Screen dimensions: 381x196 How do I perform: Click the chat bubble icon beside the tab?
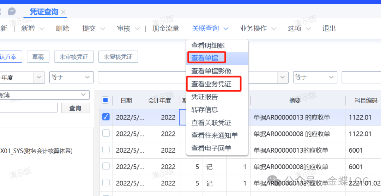click(12, 12)
